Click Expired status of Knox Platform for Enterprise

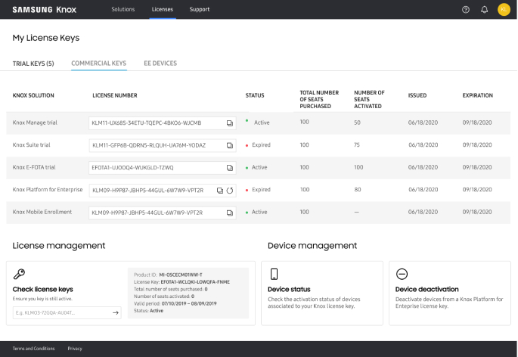[x=261, y=190]
